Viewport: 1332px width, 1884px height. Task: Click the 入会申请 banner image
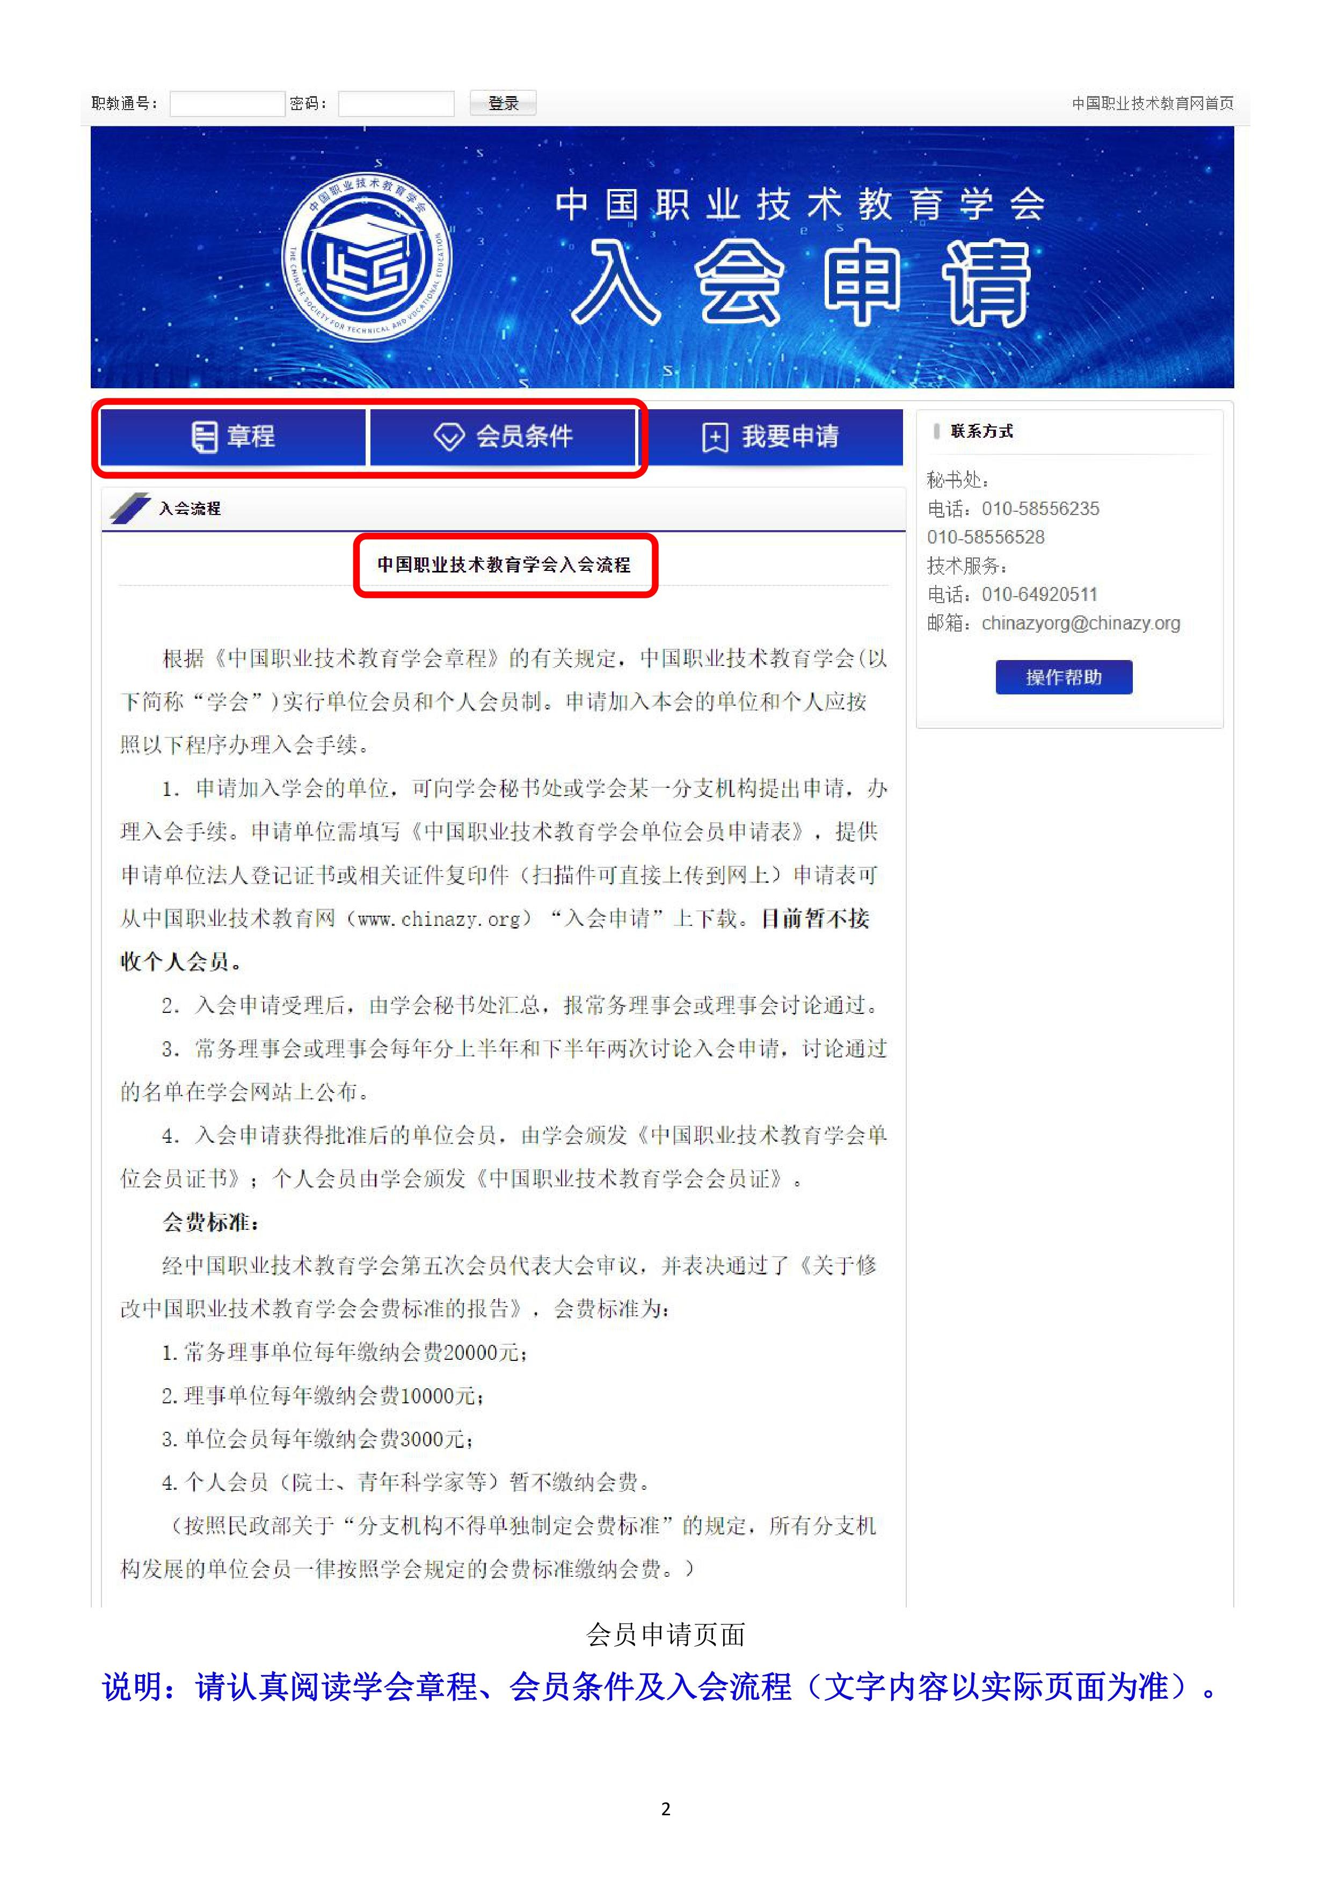click(662, 258)
